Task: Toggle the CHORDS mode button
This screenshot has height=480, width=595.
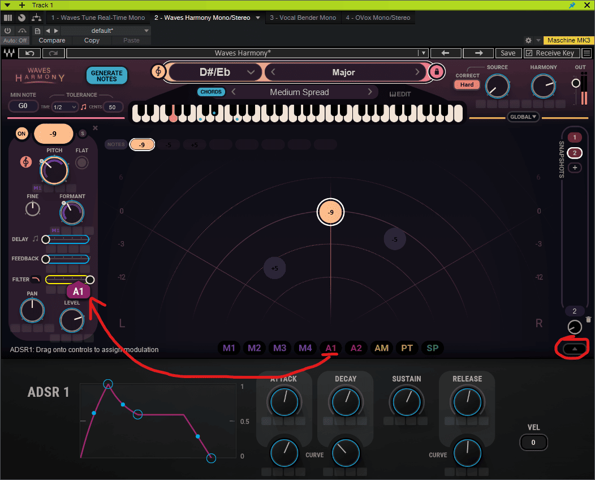Action: [x=211, y=92]
